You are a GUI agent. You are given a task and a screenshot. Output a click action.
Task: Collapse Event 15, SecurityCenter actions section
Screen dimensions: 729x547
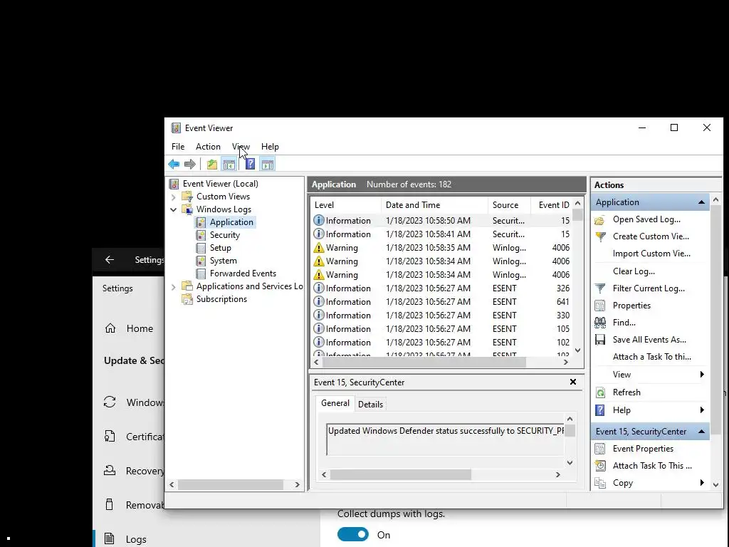(x=701, y=432)
